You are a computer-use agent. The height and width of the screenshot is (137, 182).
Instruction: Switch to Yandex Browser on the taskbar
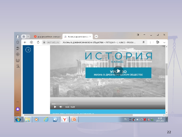pyautogui.click(x=65, y=120)
